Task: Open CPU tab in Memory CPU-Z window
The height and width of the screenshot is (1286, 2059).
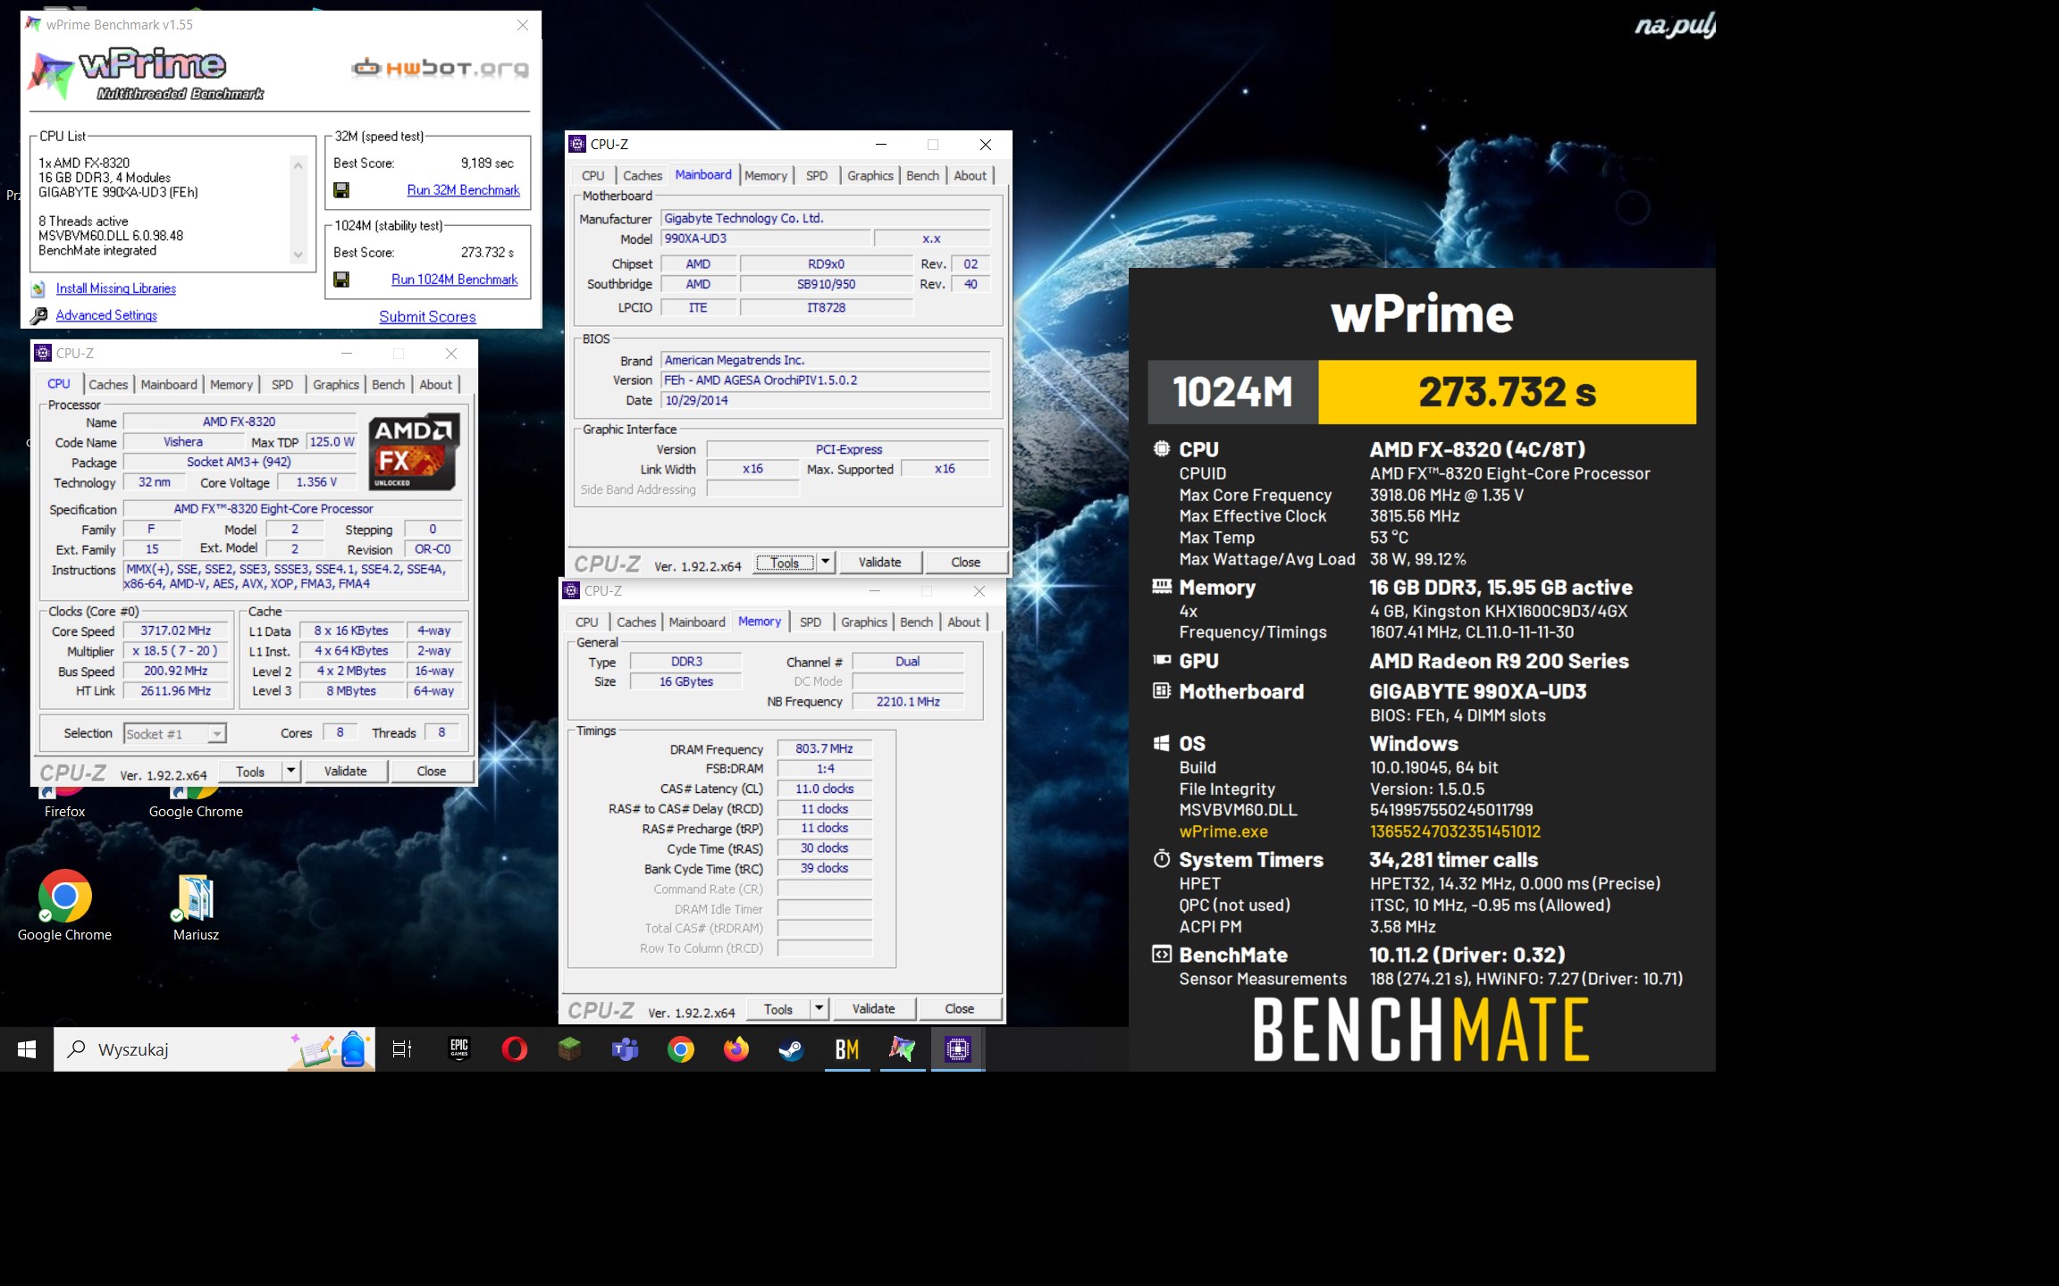Action: [587, 622]
